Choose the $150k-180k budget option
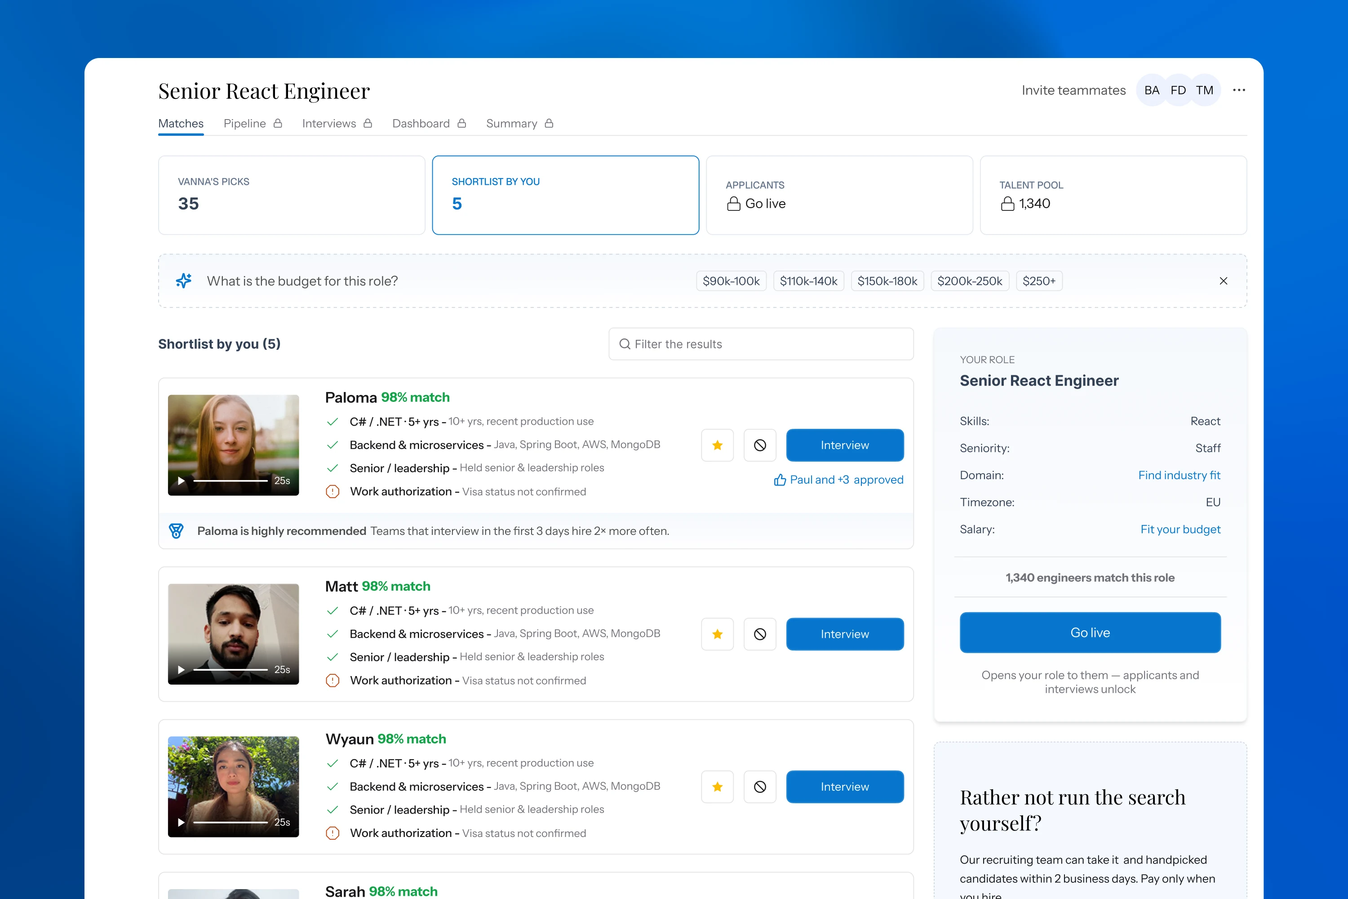 pos(887,281)
